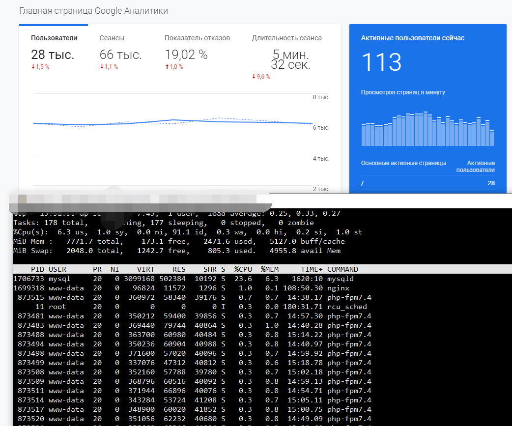Screen dimensions: 512x426
Task: Click the MiB Mem summary line
Action: (x=179, y=241)
